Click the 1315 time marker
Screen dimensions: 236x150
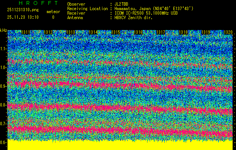pyautogui.click(x=116, y=33)
